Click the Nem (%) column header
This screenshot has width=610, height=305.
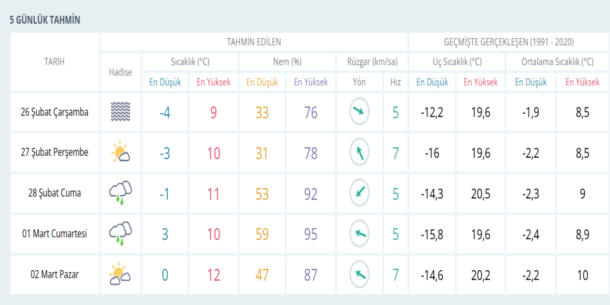[287, 62]
